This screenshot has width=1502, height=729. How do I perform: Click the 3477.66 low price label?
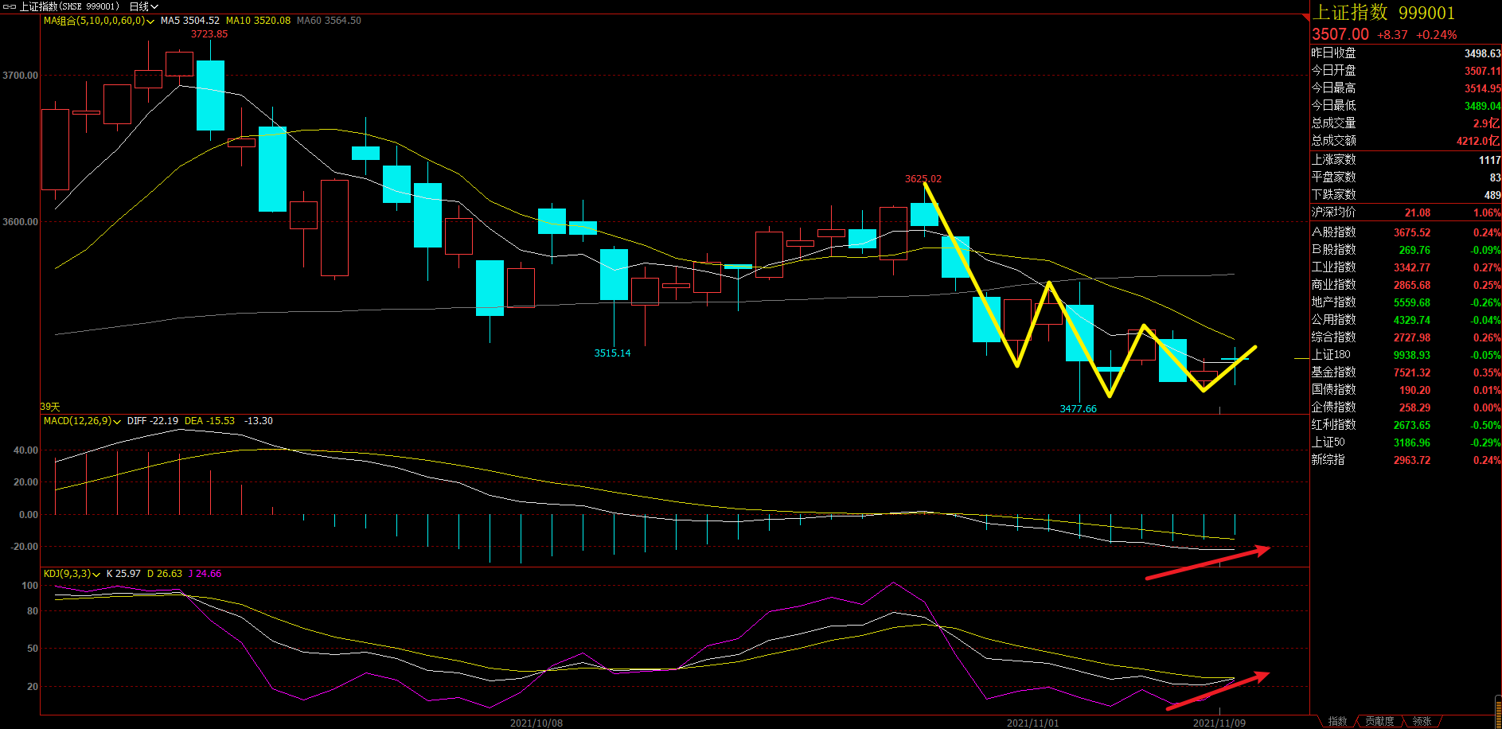(x=1078, y=409)
